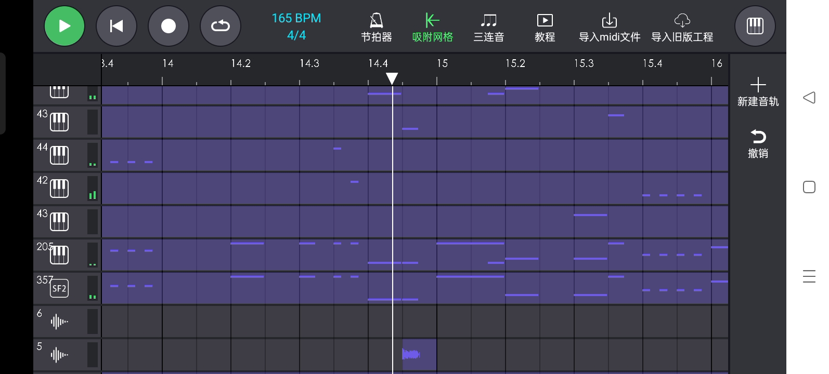
Task: Toggle loop playback
Action: [221, 26]
